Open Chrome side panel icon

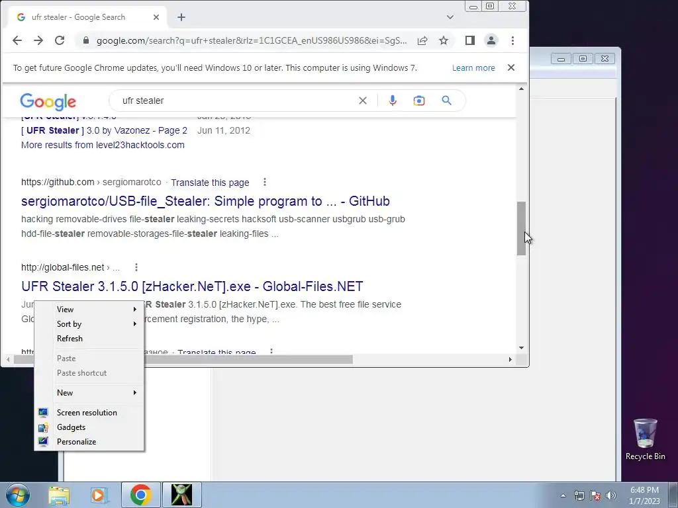pyautogui.click(x=470, y=40)
